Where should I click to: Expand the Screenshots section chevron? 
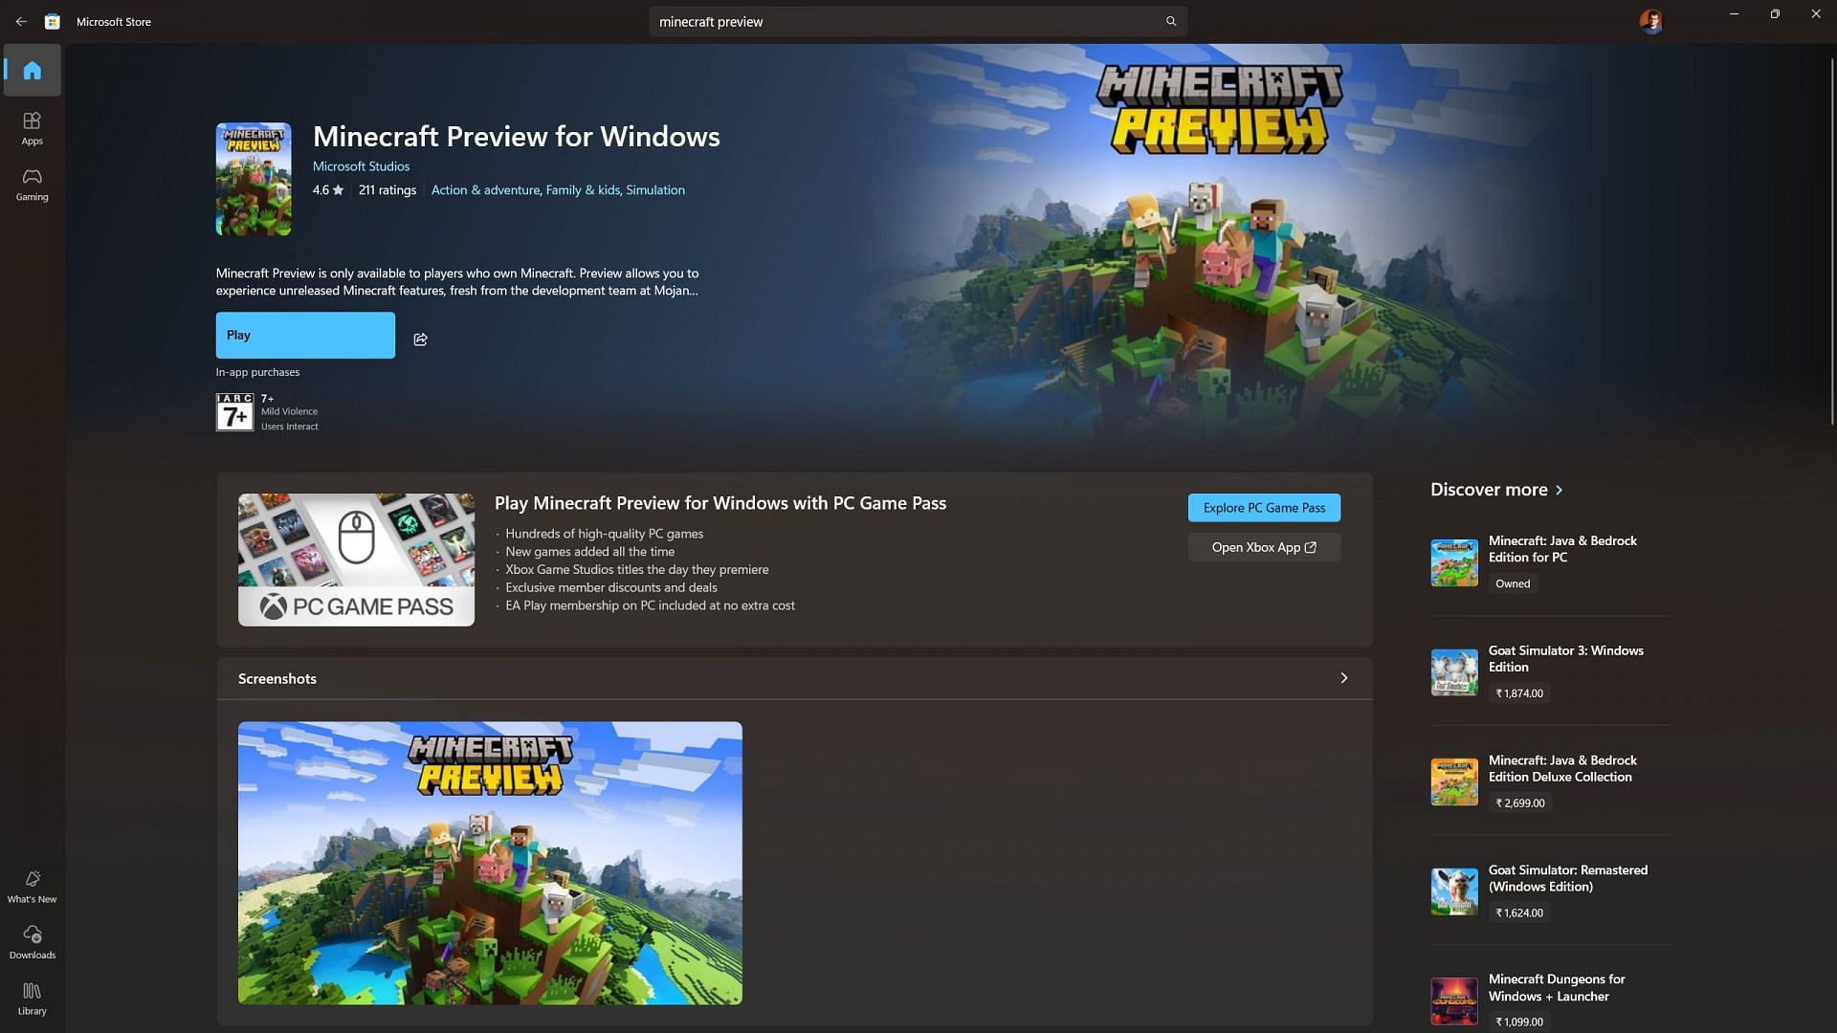tap(1343, 678)
